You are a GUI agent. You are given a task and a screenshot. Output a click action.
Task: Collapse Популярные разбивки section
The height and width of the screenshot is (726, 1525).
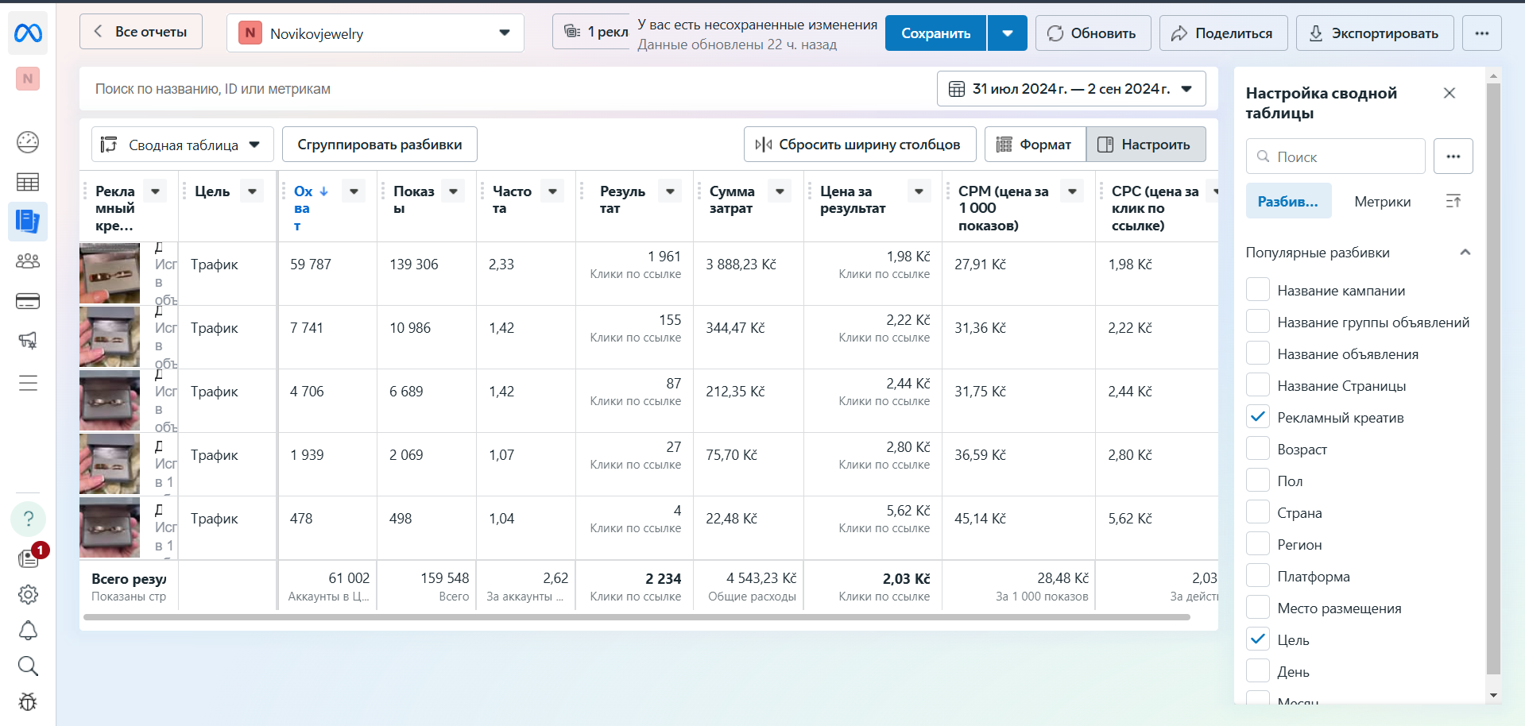coord(1465,253)
